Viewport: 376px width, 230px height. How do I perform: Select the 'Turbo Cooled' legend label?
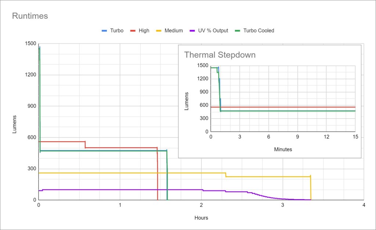[258, 31]
